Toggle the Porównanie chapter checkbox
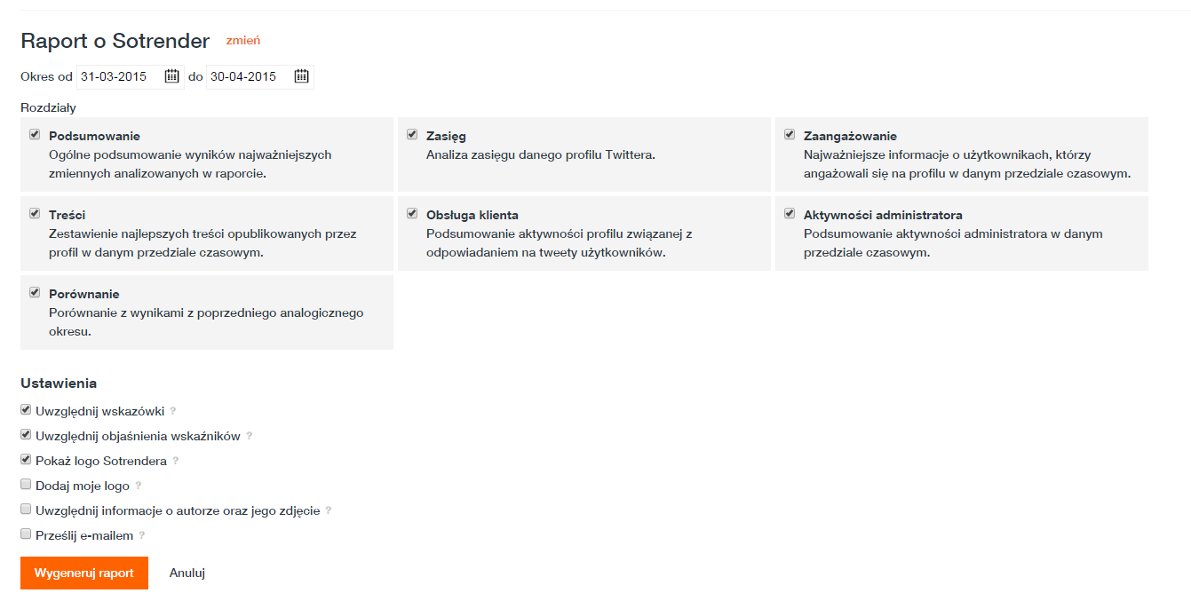 (x=35, y=292)
